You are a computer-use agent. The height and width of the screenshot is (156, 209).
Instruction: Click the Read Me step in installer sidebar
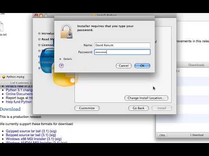[x=46, y=39]
